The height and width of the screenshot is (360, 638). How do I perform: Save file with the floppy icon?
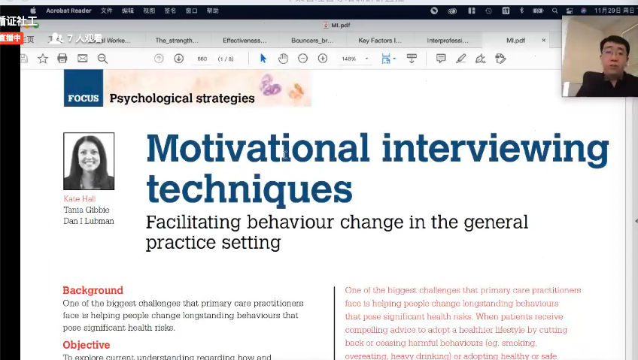pyautogui.click(x=24, y=59)
